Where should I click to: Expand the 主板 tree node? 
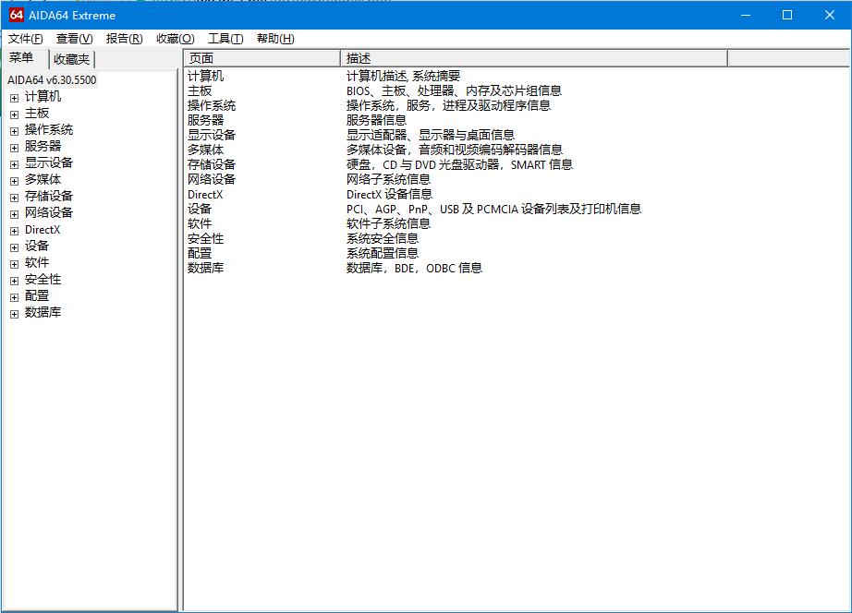pos(14,114)
